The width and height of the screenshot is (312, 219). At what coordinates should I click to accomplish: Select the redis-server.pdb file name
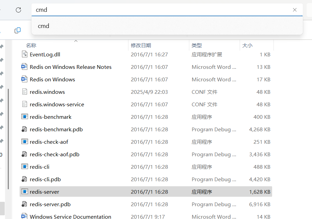[x=50, y=204]
